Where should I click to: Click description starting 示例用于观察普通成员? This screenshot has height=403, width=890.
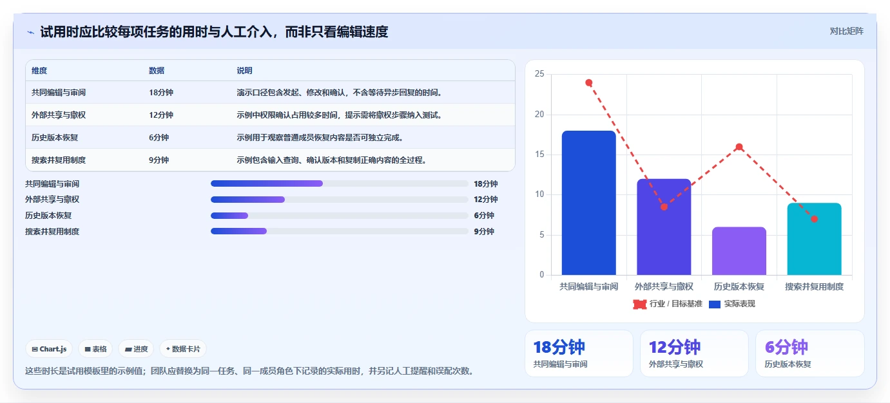click(x=320, y=138)
